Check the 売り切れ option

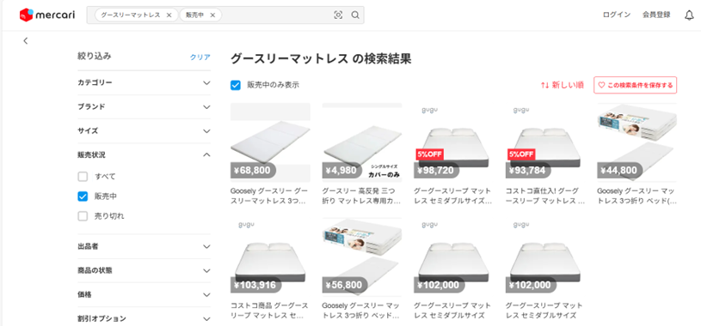click(83, 216)
